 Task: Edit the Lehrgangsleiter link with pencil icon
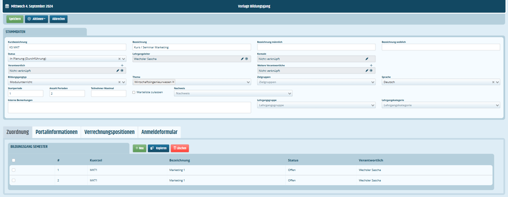pos(242,59)
